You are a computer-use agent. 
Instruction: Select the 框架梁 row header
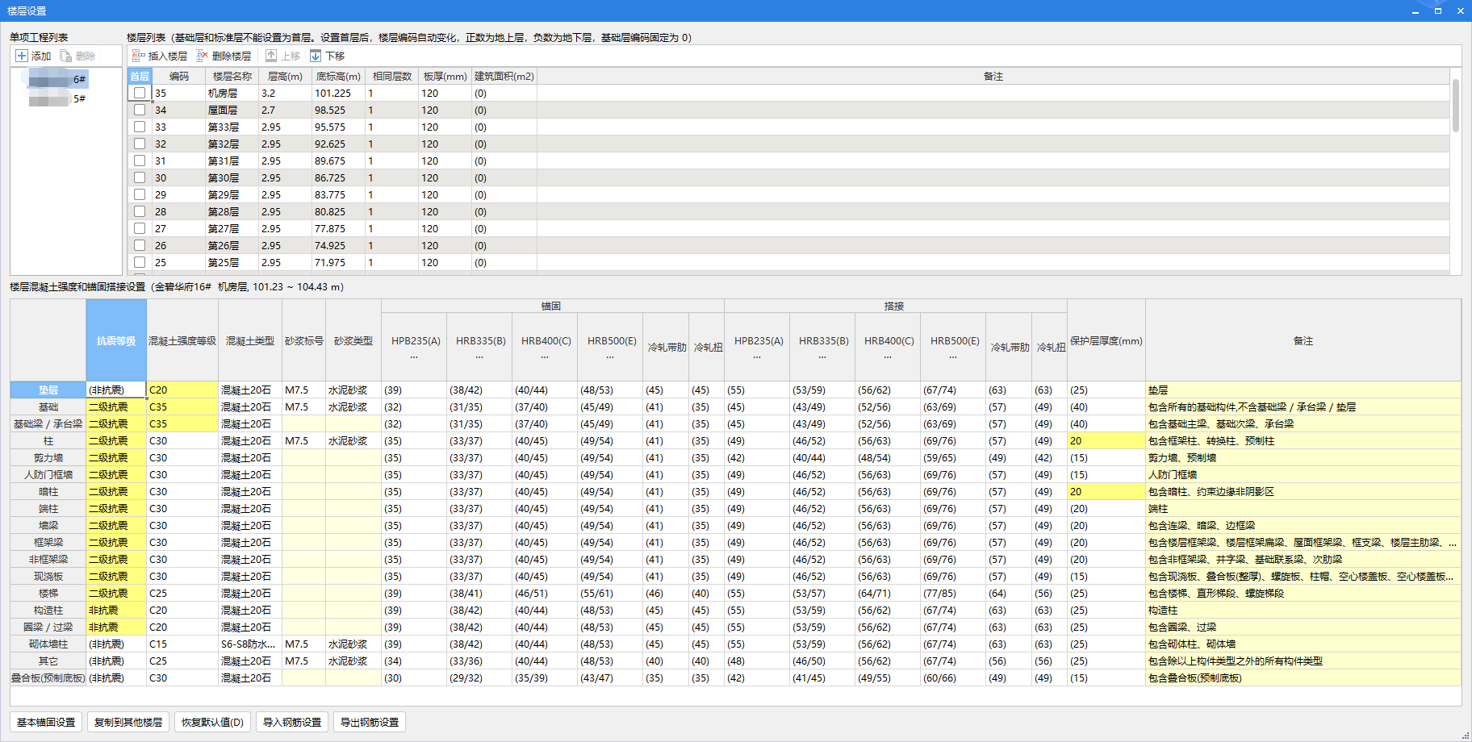pyautogui.click(x=48, y=542)
